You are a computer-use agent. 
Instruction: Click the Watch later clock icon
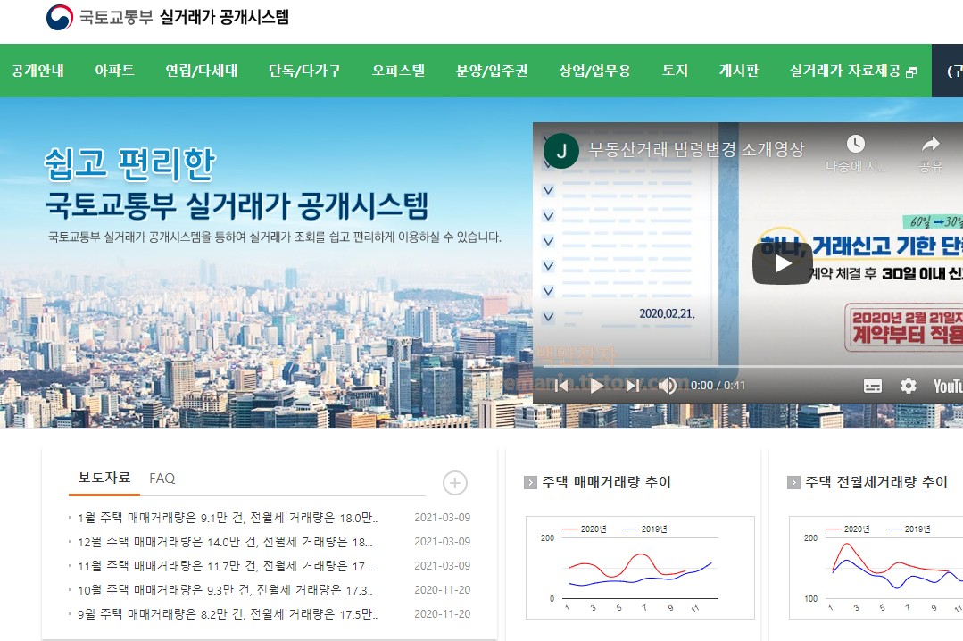click(x=856, y=144)
